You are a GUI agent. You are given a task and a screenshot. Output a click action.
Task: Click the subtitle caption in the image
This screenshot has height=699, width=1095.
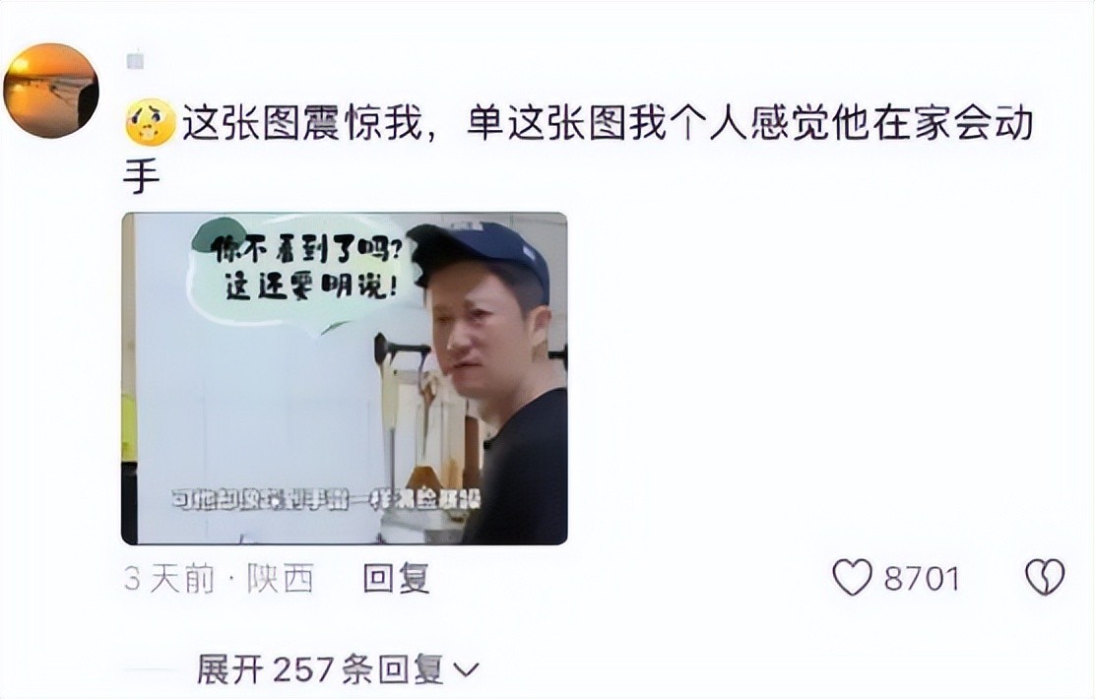point(326,500)
